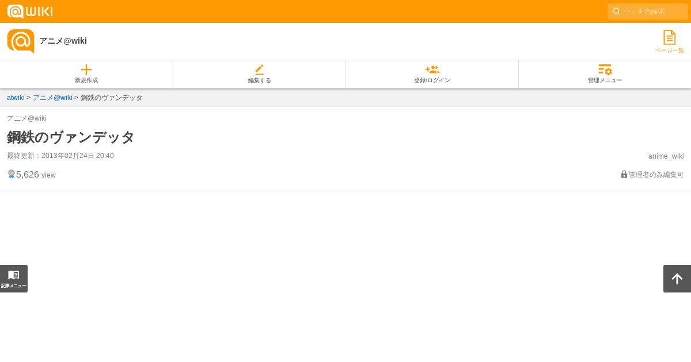Click the 最終更新 date text
Viewport: 691px width, 362px height.
[x=60, y=156]
